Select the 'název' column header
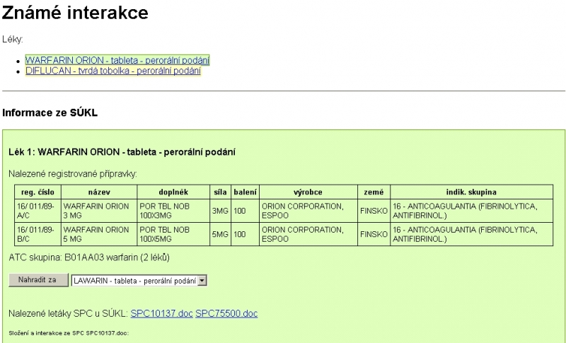This screenshot has width=566, height=343. click(x=99, y=192)
